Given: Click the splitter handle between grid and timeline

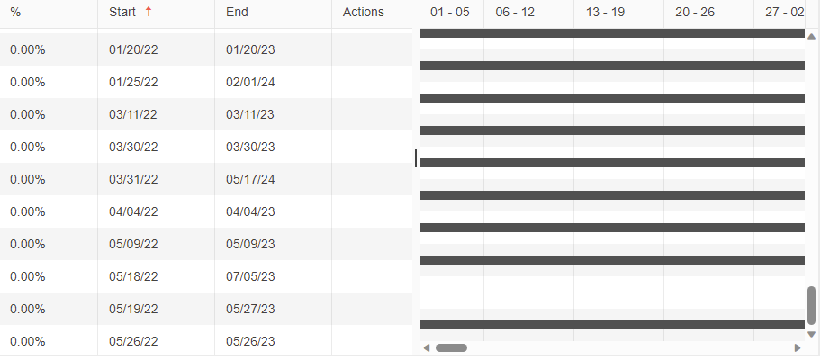Looking at the screenshot, I should (416, 158).
